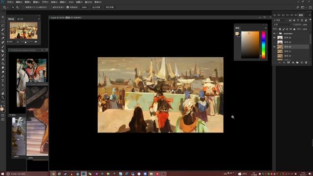Select the Lasso tool

click(x=3, y=25)
